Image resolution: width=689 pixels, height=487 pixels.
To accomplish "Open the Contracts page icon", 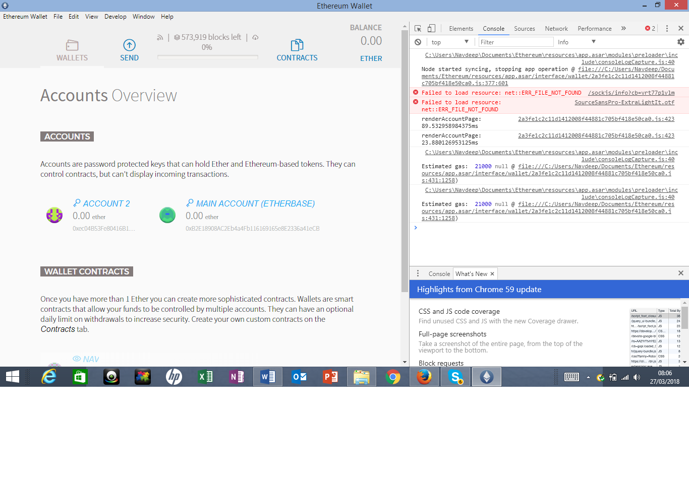I will point(297,44).
